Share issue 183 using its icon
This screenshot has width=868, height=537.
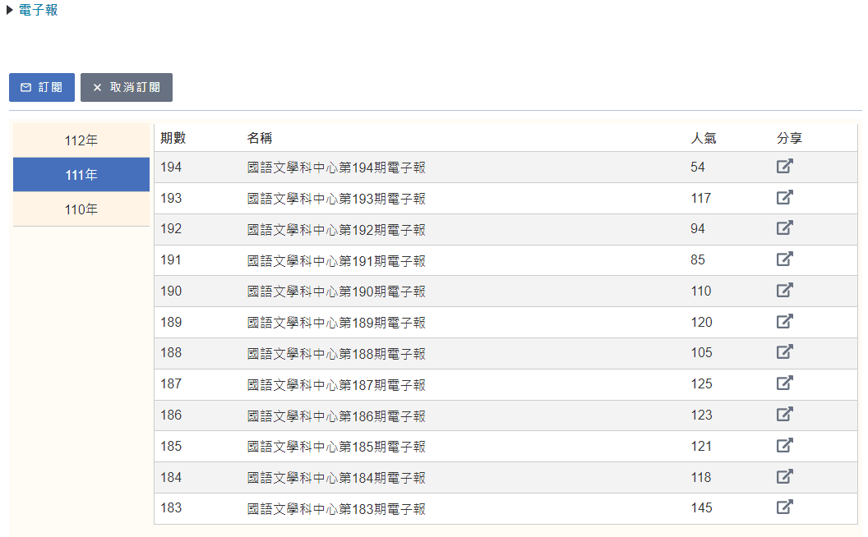[x=784, y=507]
